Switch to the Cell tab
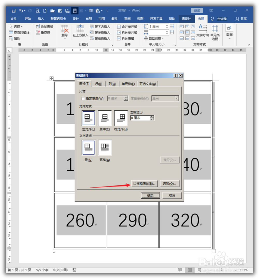 [128, 84]
